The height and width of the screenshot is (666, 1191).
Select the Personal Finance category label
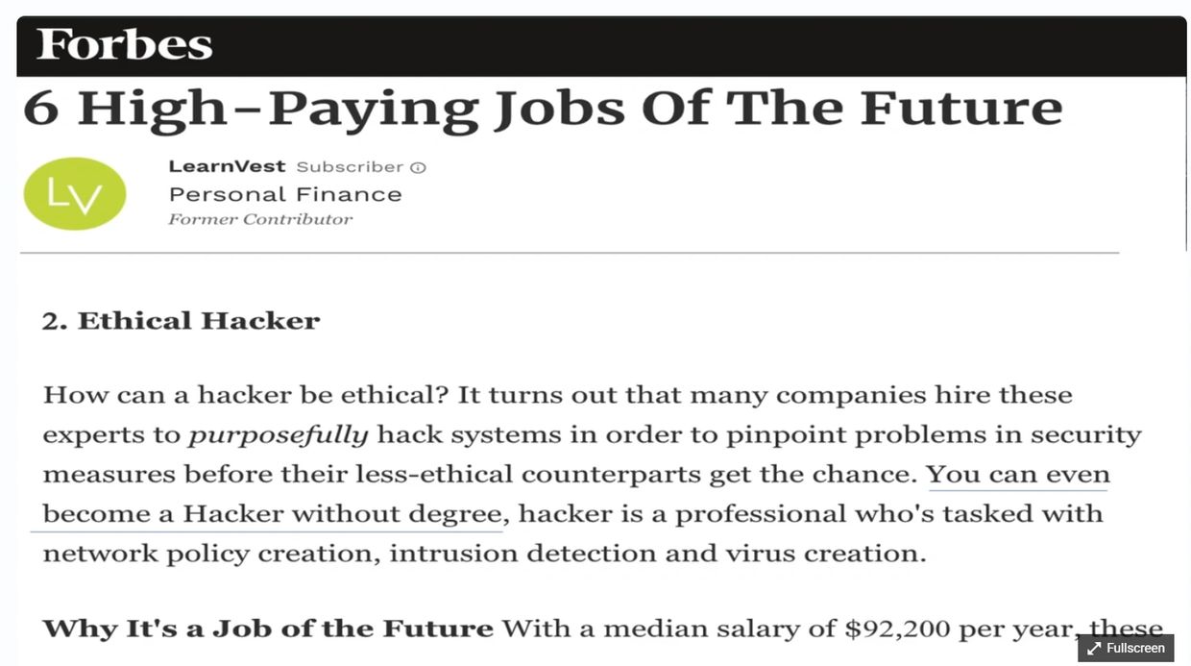(x=285, y=194)
